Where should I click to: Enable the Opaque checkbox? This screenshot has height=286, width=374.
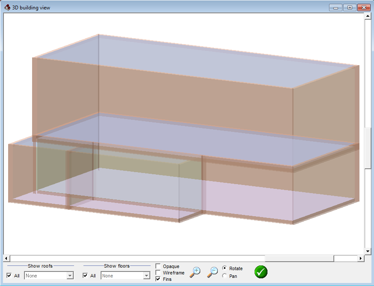pyautogui.click(x=158, y=266)
